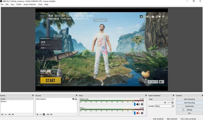Select Scene in Scenes list
The image size is (203, 120).
tap(17, 99)
